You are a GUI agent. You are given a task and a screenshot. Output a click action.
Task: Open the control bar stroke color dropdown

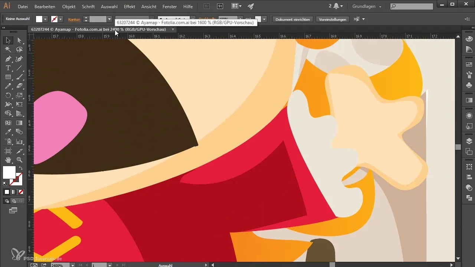point(60,19)
